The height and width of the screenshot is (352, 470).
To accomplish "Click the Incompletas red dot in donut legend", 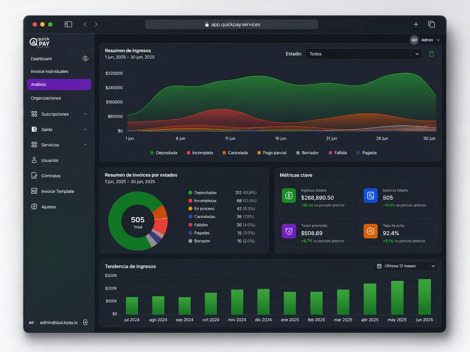I will tap(190, 201).
